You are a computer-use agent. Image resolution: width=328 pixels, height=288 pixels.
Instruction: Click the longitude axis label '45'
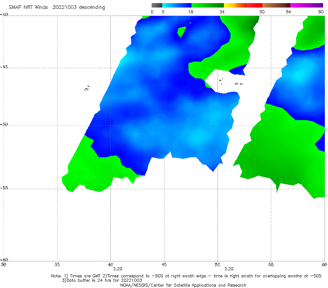(x=164, y=265)
